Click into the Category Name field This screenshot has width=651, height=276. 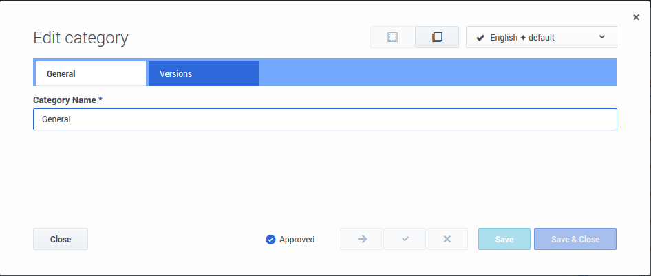click(325, 119)
